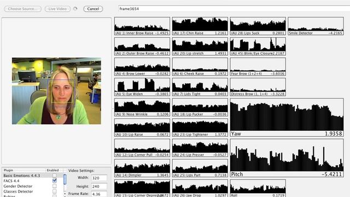
Task: Click the Choose Source button
Action: click(23, 9)
